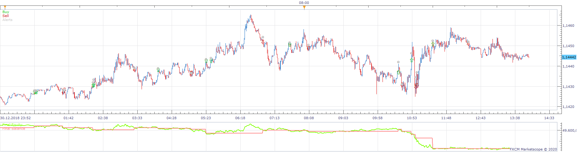Click the 02:38 time axis label

point(103,118)
